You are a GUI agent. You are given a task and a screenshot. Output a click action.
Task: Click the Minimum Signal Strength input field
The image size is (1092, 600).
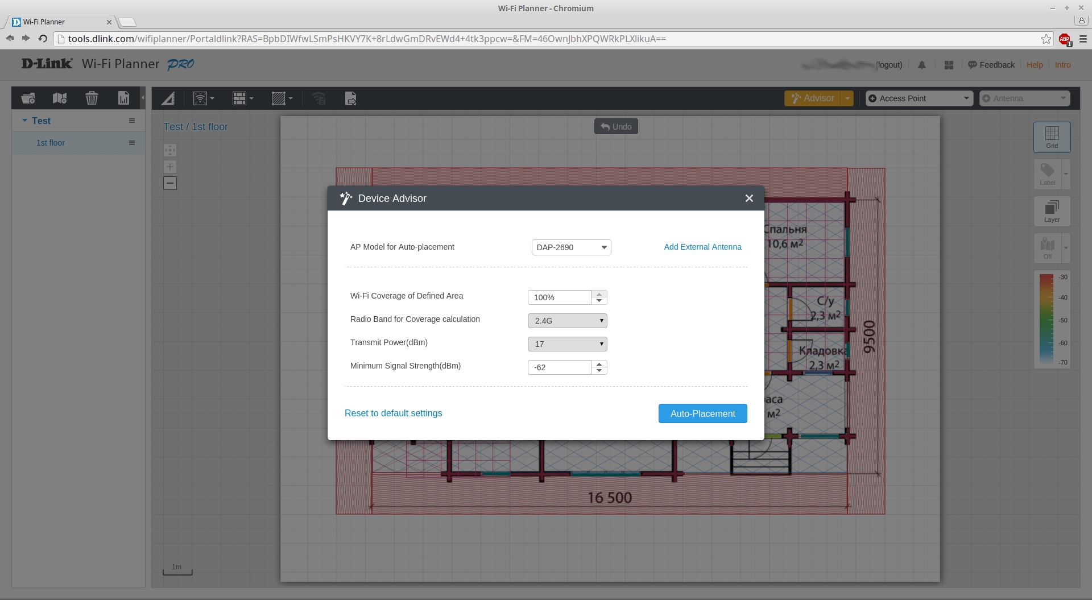(560, 367)
